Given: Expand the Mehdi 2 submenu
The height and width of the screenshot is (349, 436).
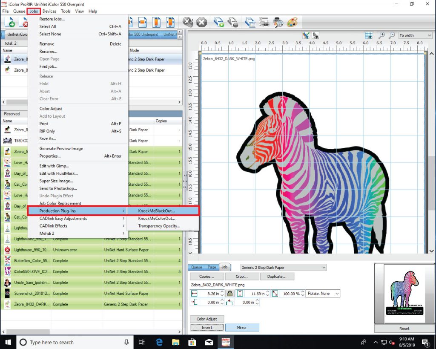Looking at the screenshot, I should pyautogui.click(x=77, y=234).
